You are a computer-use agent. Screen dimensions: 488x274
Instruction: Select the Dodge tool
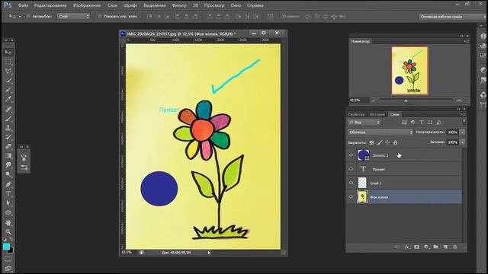(x=8, y=174)
